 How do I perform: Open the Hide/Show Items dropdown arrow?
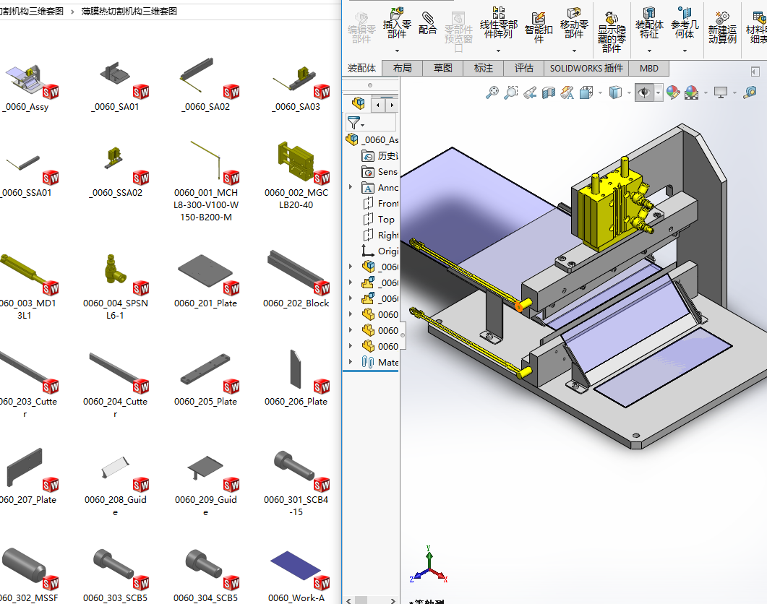tap(659, 92)
